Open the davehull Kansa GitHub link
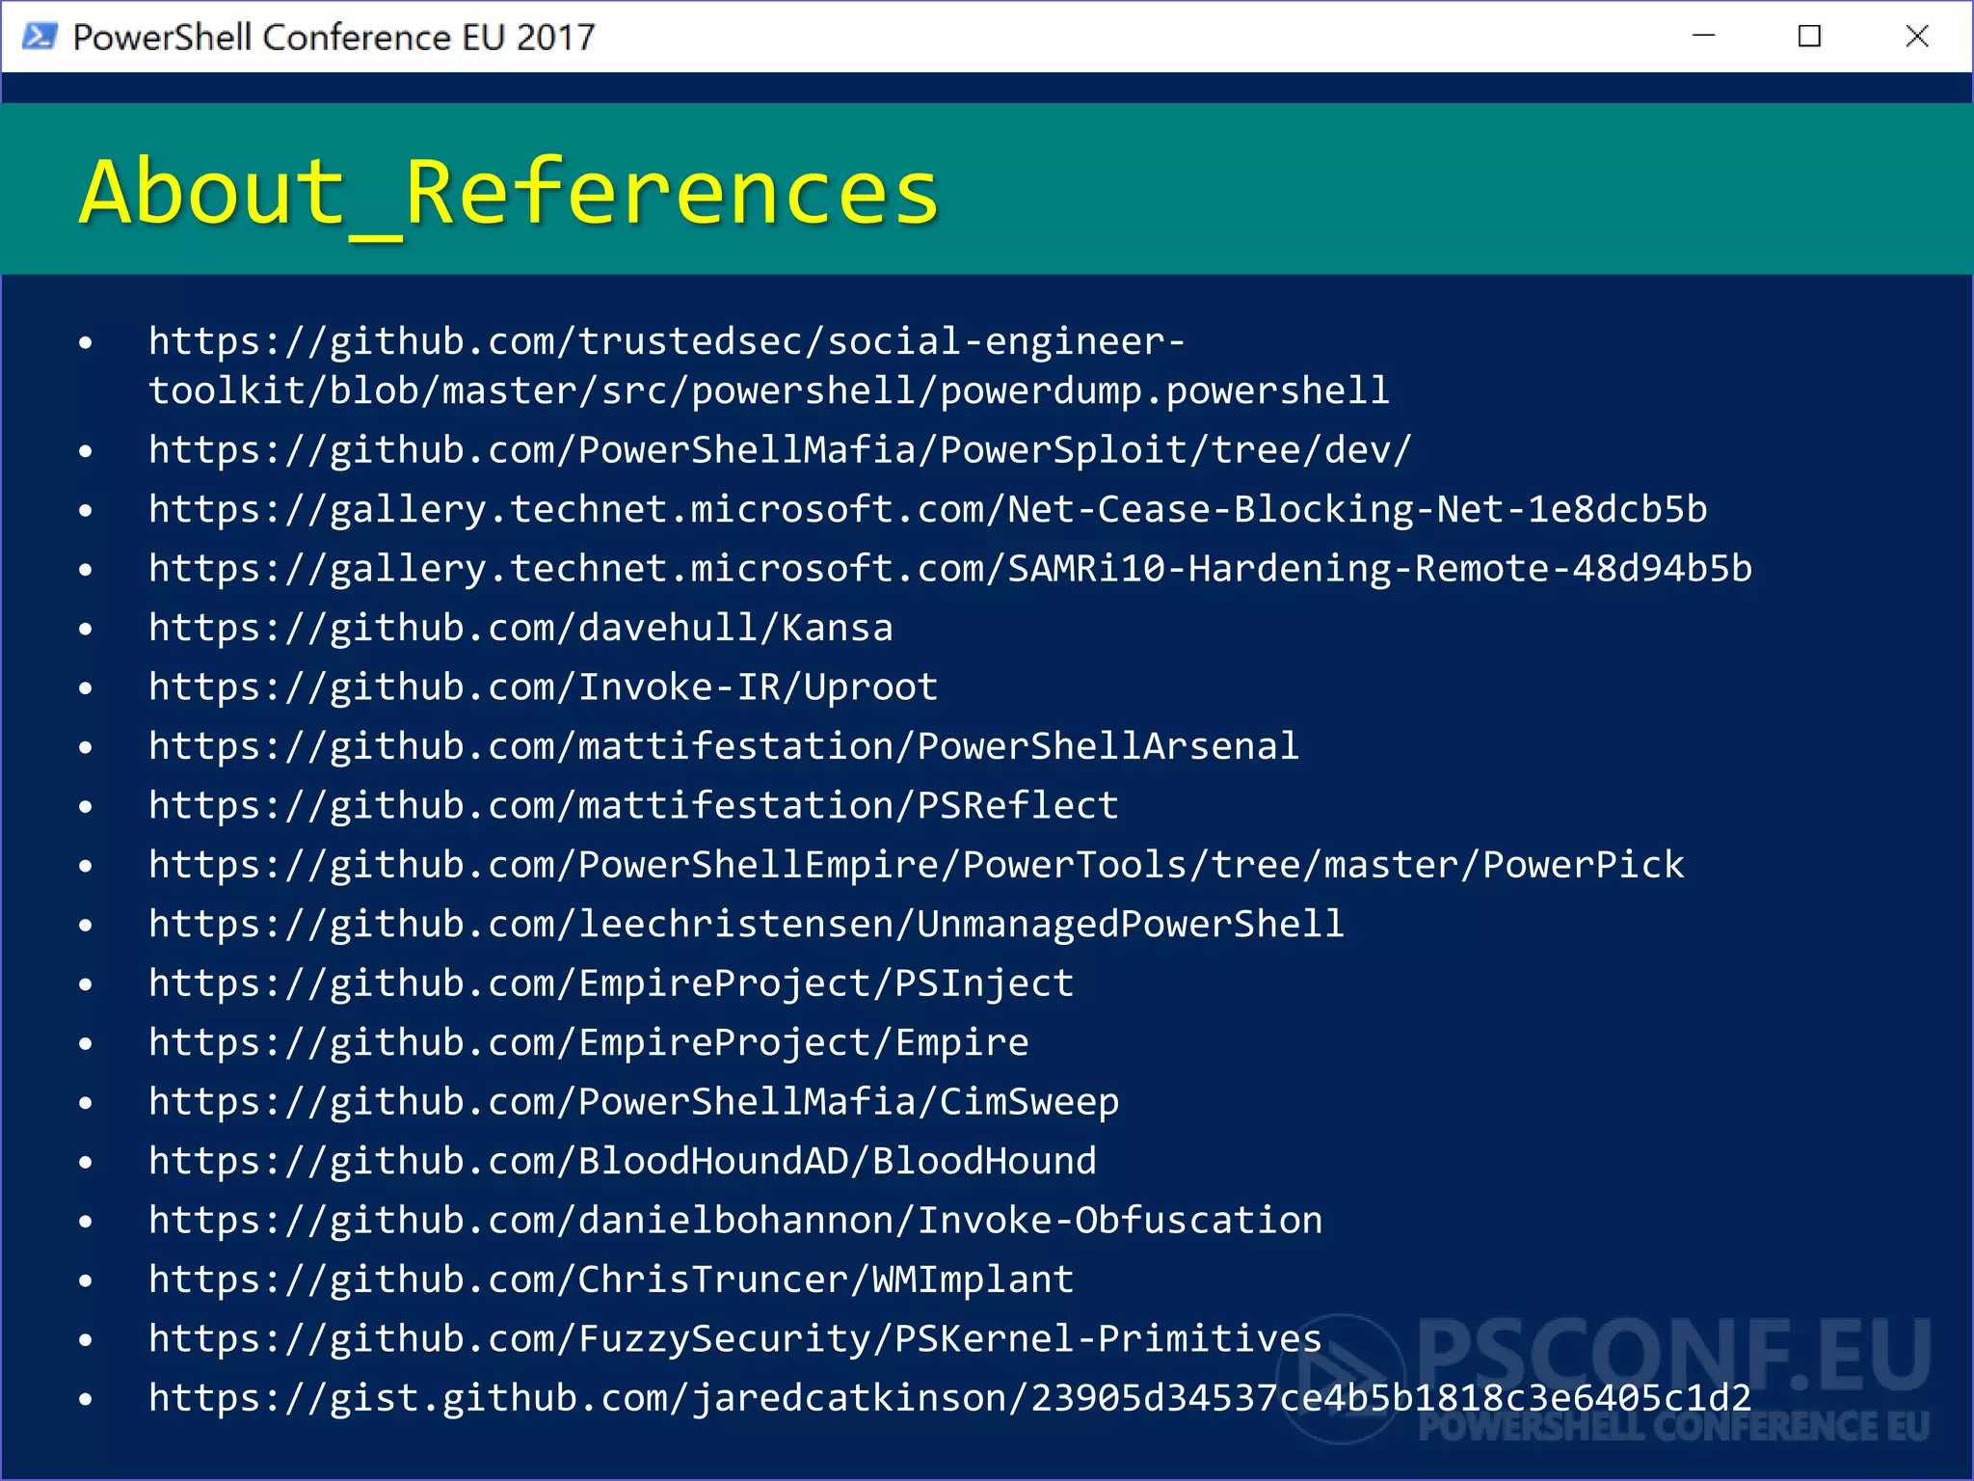Screen dimensions: 1974x1481 [x=520, y=628]
